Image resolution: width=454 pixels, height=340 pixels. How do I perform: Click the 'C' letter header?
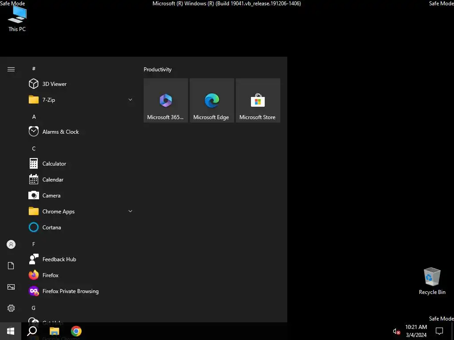pyautogui.click(x=34, y=149)
